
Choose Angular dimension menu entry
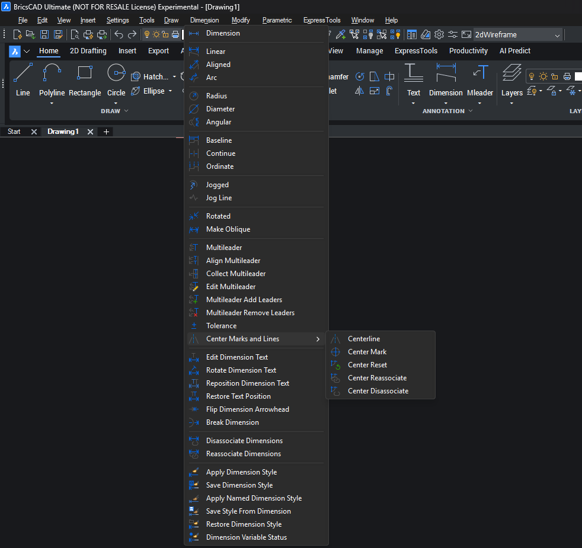256,122
